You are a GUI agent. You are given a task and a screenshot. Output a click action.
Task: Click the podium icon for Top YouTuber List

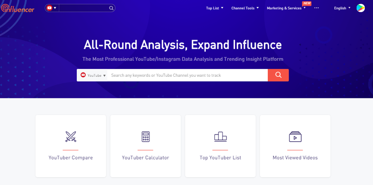point(220,137)
